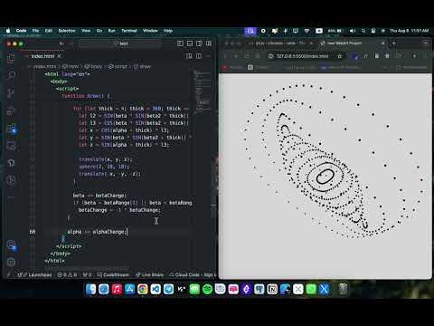Click Launchpad in the status bar
The height and width of the screenshot is (326, 434).
[x=34, y=275]
